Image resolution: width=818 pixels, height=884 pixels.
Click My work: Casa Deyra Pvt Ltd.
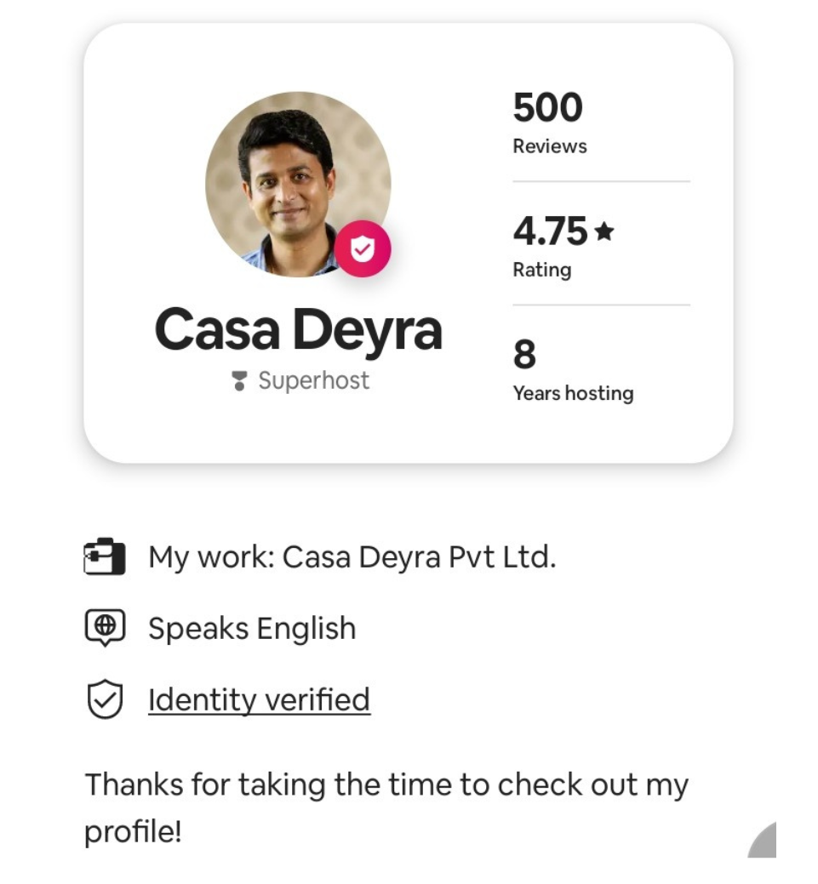click(x=352, y=558)
